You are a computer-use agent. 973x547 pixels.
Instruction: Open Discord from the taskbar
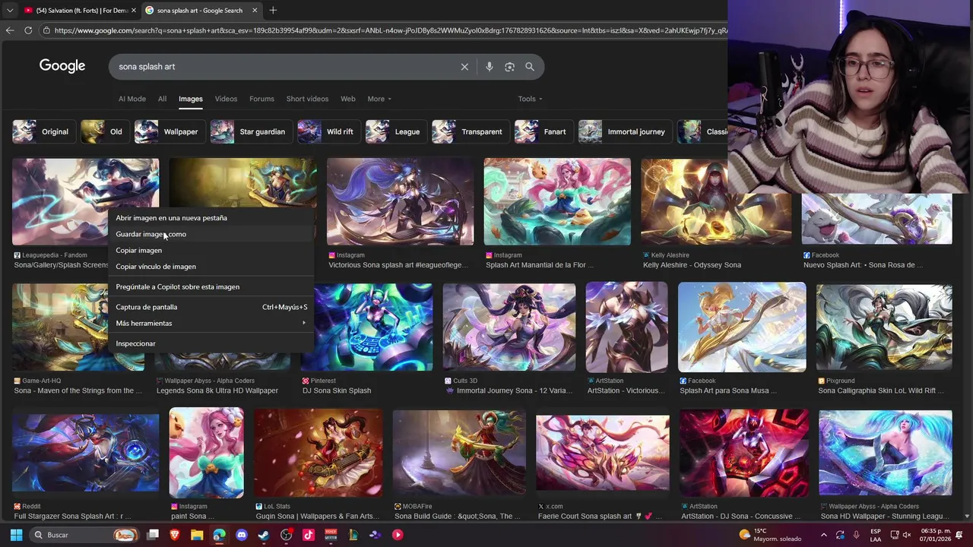click(x=242, y=535)
